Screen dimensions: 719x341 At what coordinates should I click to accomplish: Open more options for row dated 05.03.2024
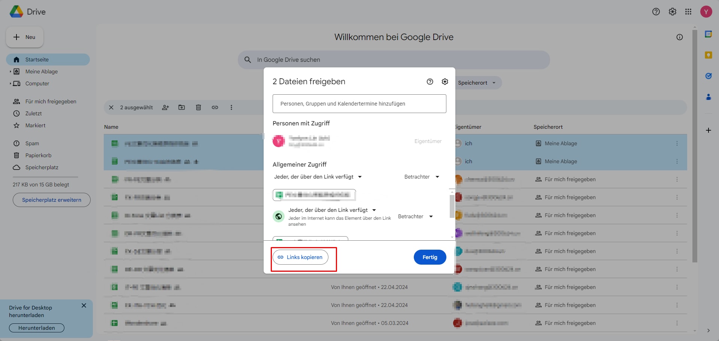click(677, 323)
